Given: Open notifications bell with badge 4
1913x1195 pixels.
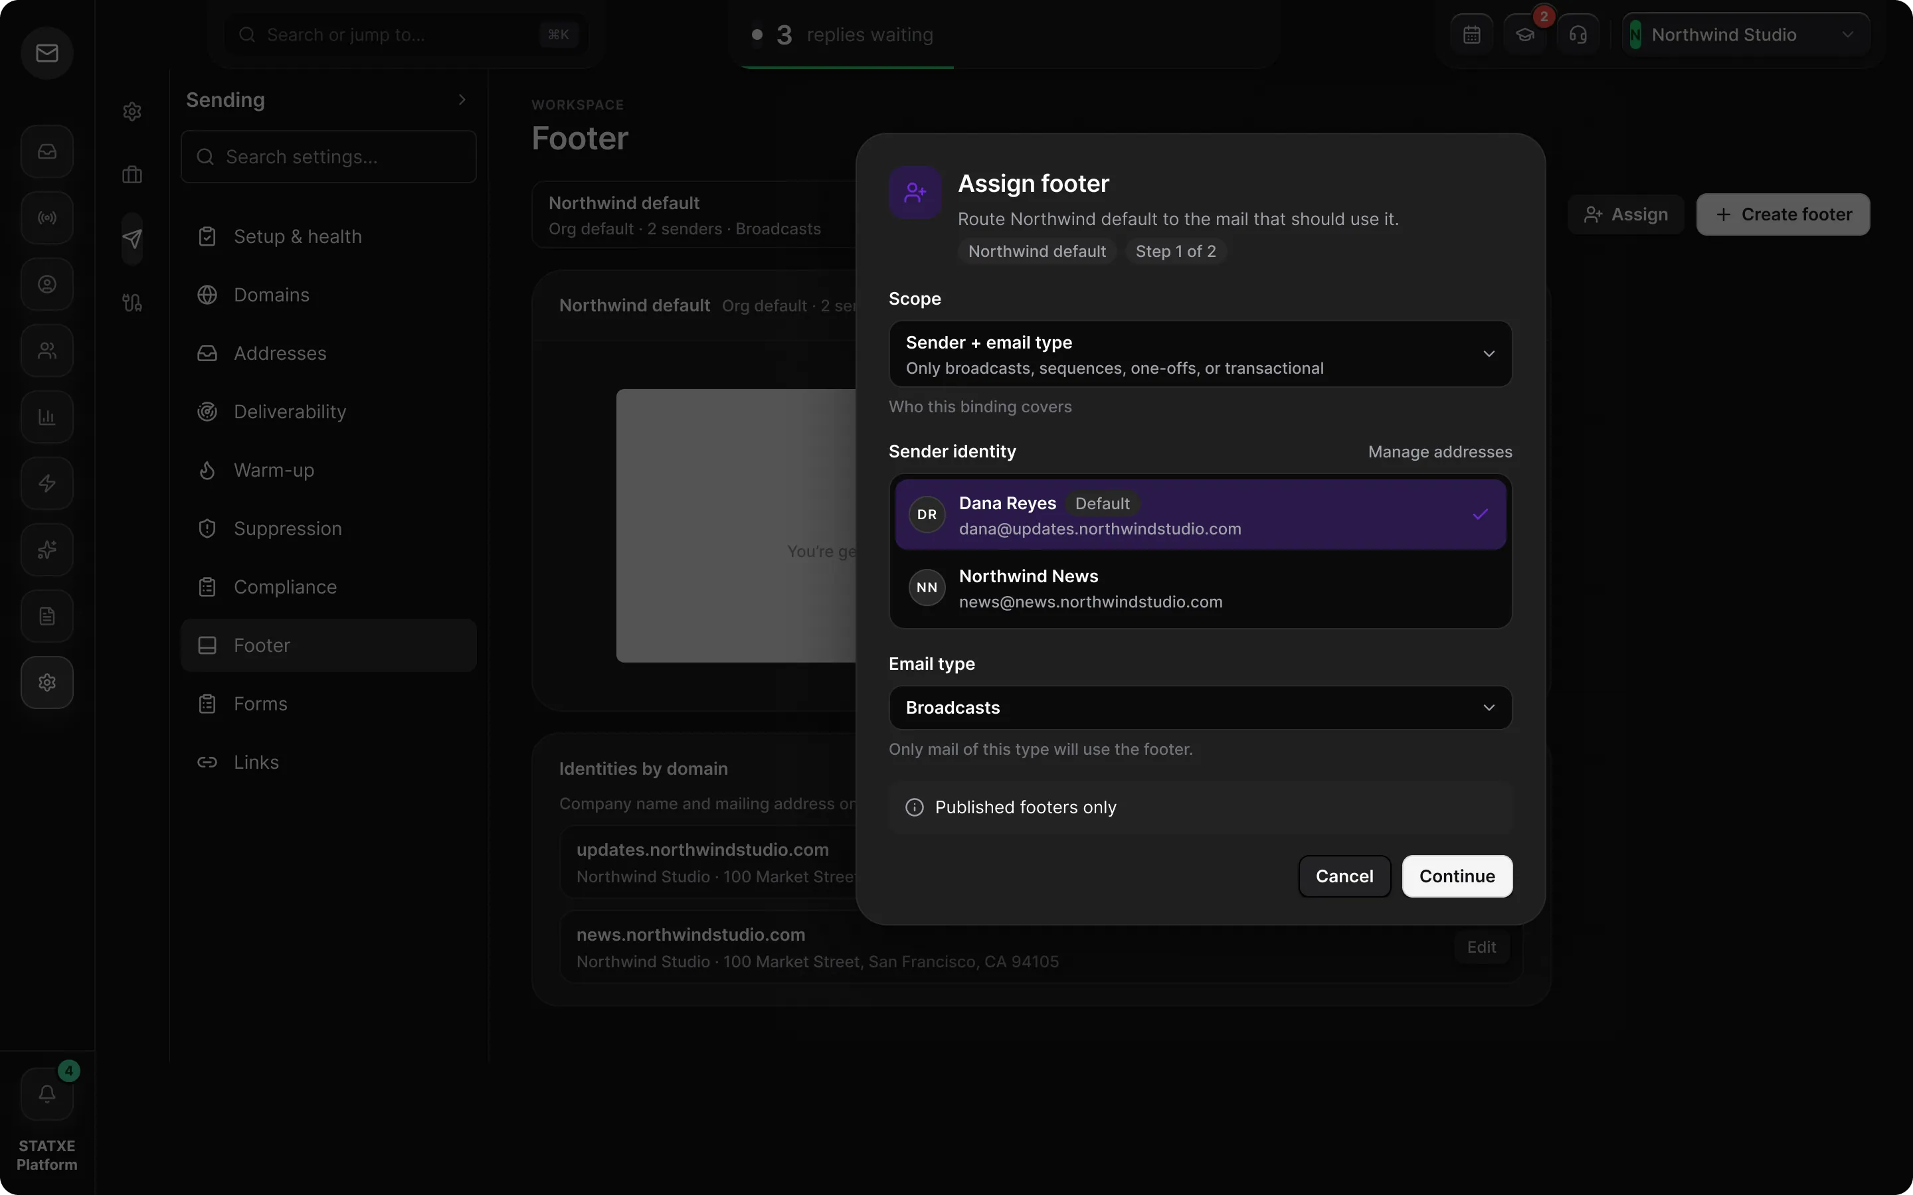Looking at the screenshot, I should 46,1094.
